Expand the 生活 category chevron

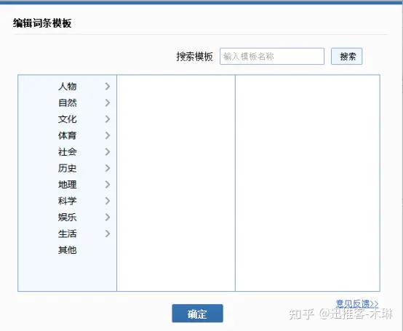[x=108, y=234]
